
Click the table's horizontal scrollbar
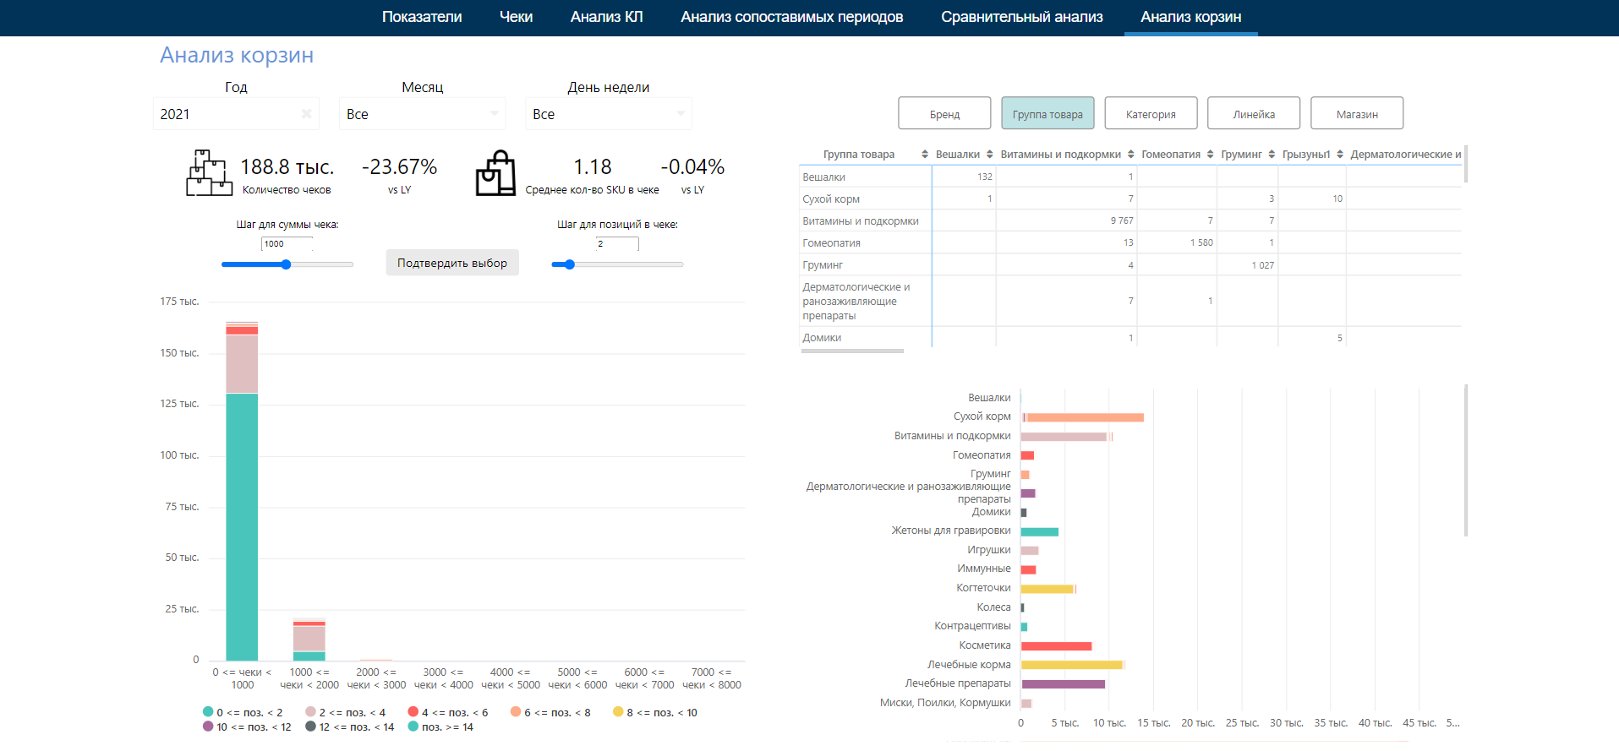click(852, 351)
